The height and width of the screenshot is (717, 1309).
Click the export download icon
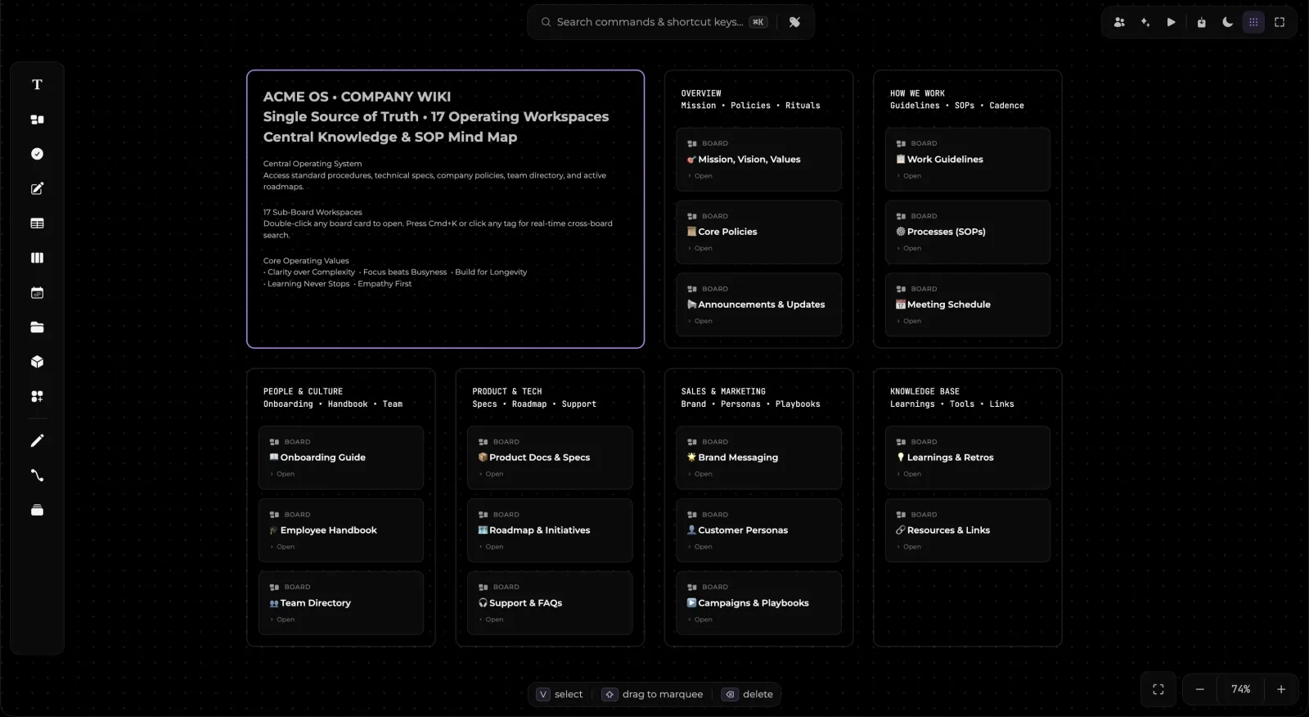click(1201, 22)
